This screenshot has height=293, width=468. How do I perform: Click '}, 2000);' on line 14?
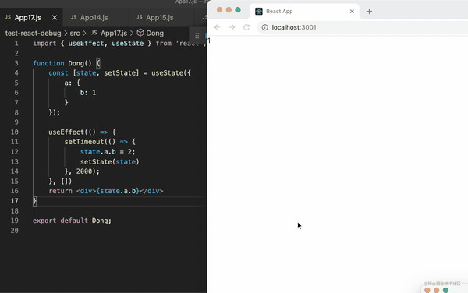pyautogui.click(x=82, y=171)
